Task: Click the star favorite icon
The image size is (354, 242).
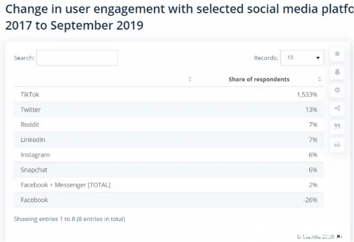Action: tap(337, 53)
